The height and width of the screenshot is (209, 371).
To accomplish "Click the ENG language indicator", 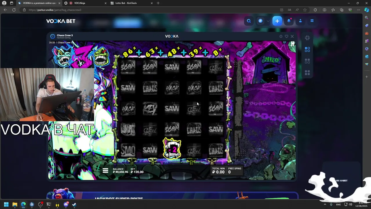I will pos(338,204).
